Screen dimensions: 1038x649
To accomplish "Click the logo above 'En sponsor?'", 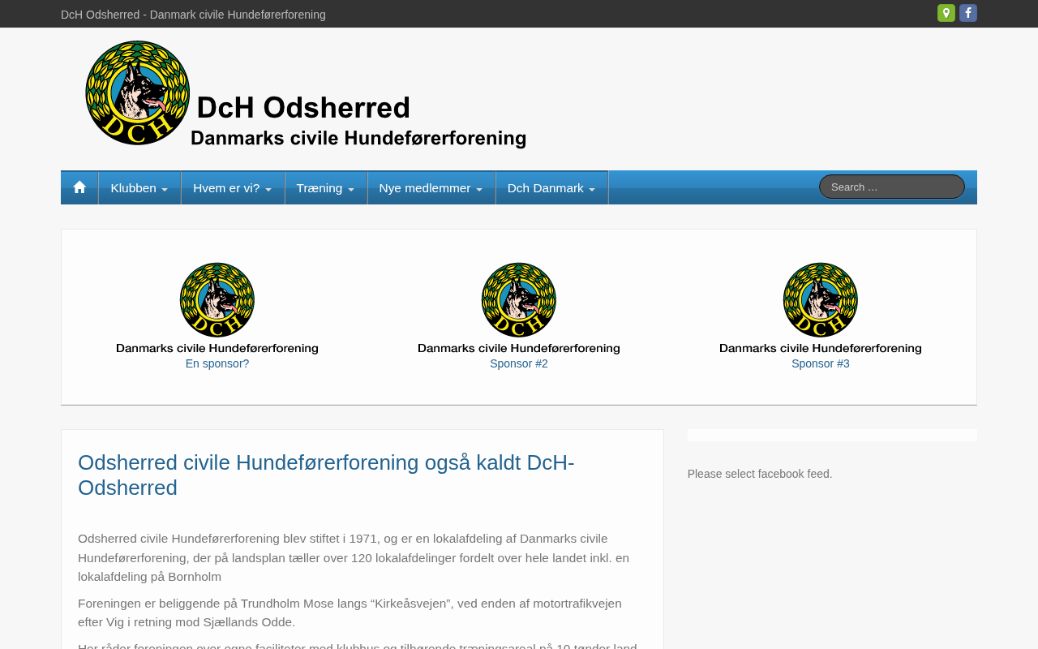I will 217,308.
